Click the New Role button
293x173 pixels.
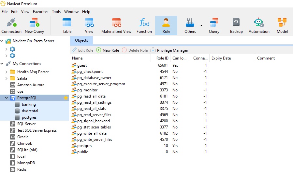tap(108, 50)
